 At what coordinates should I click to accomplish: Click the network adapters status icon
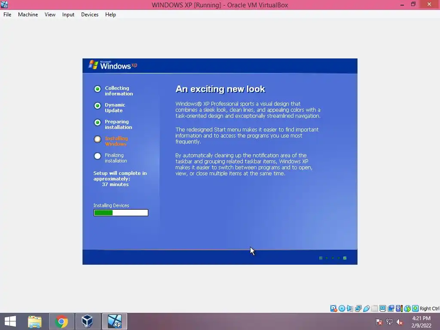[x=358, y=309]
